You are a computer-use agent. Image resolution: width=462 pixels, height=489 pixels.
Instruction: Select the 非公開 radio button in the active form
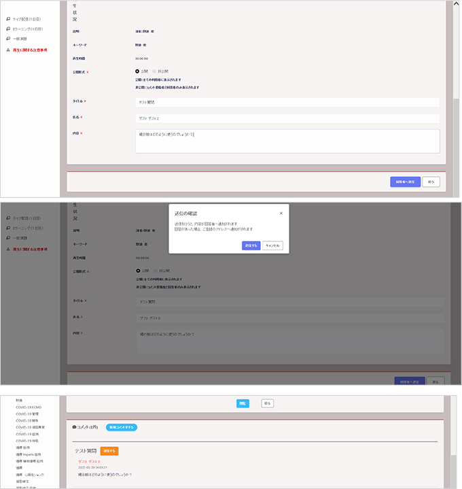tap(154, 71)
